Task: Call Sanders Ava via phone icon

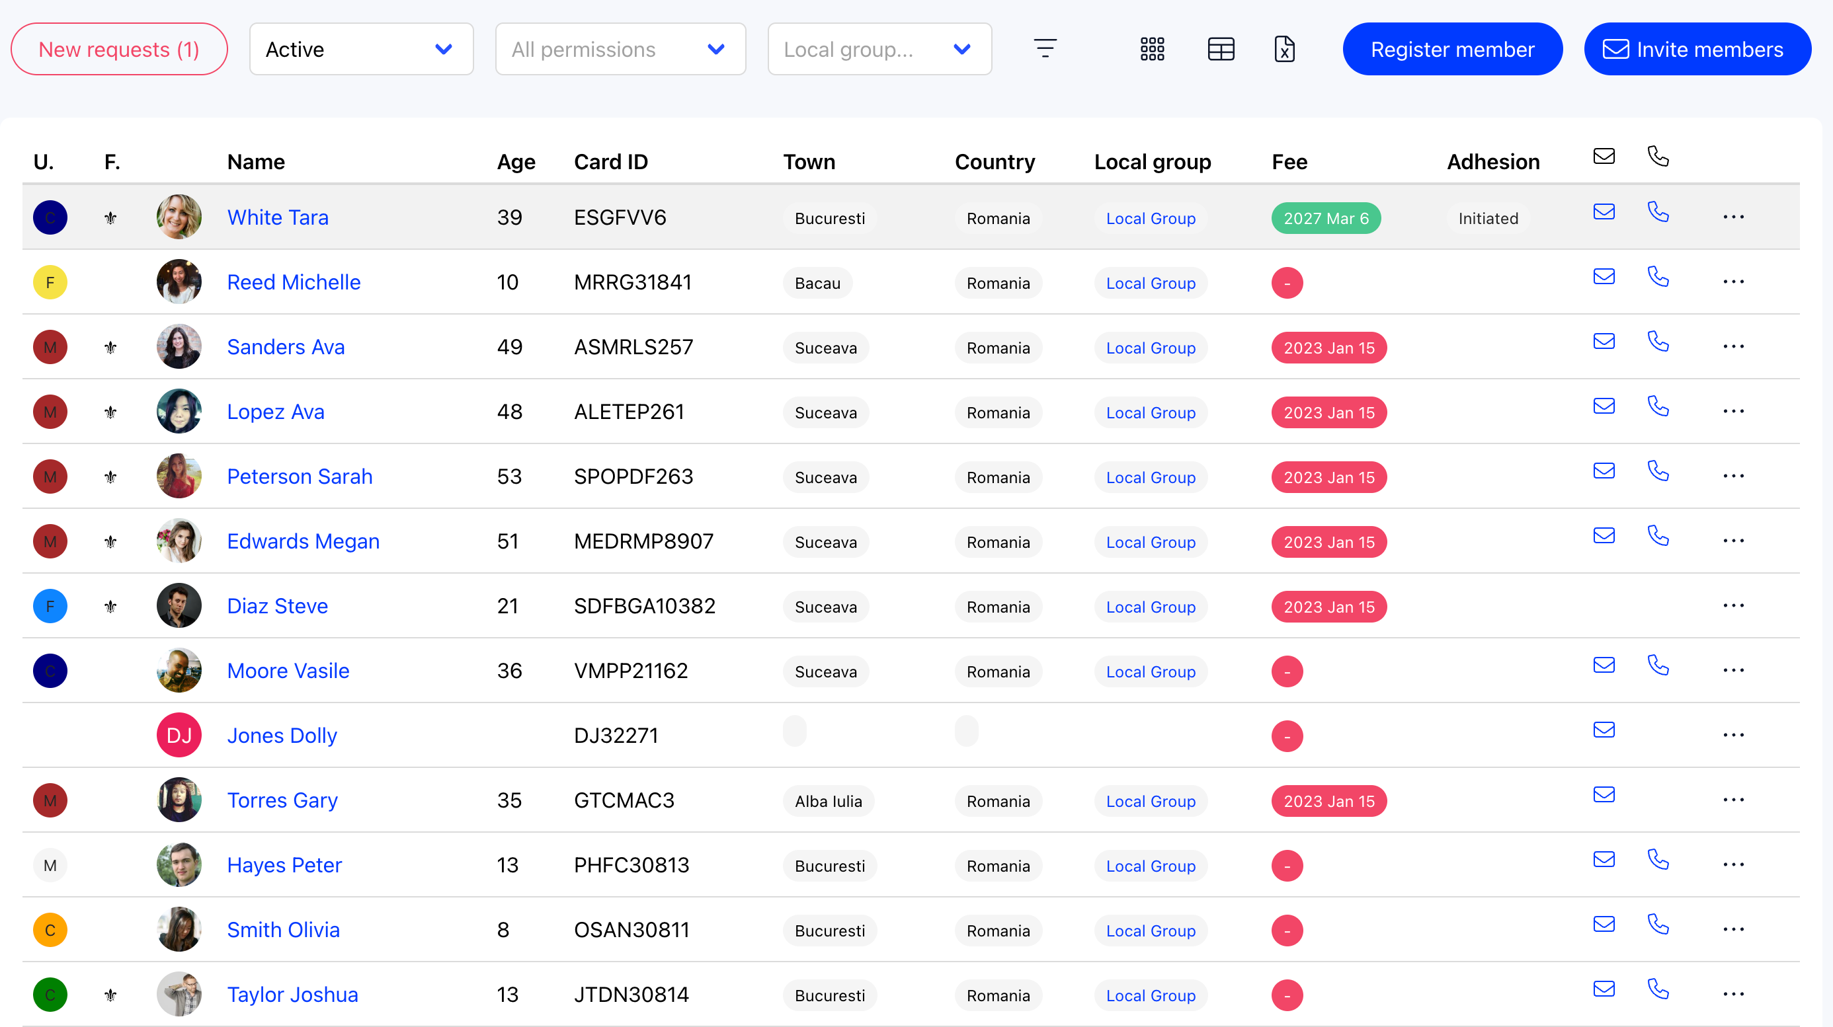Action: (x=1657, y=342)
